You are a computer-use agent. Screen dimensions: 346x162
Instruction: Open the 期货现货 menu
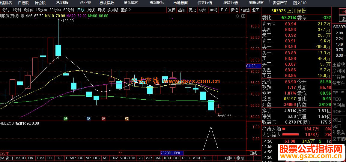click(256, 3)
